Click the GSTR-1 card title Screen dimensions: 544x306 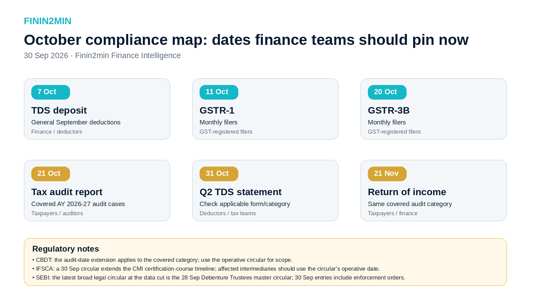pyautogui.click(x=217, y=111)
